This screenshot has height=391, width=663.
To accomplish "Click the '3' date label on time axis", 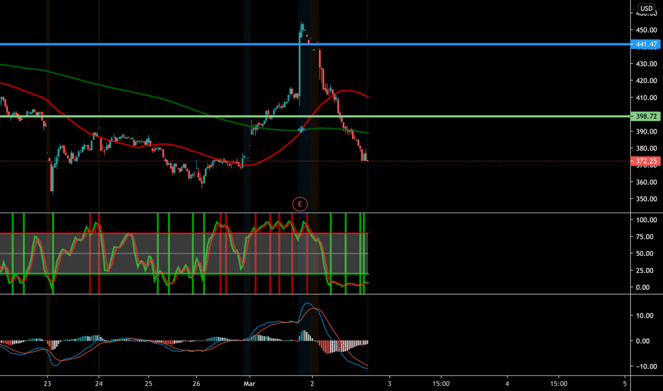I will (x=389, y=384).
